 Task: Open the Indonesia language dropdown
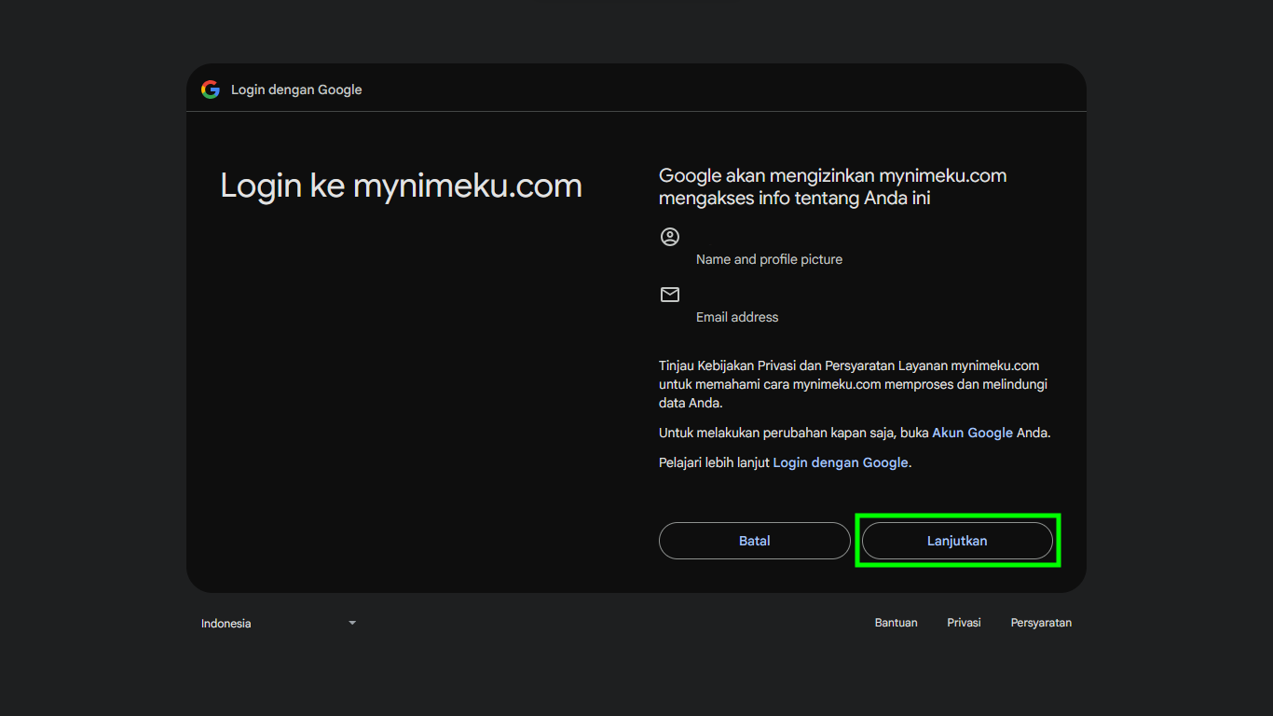pyautogui.click(x=279, y=623)
